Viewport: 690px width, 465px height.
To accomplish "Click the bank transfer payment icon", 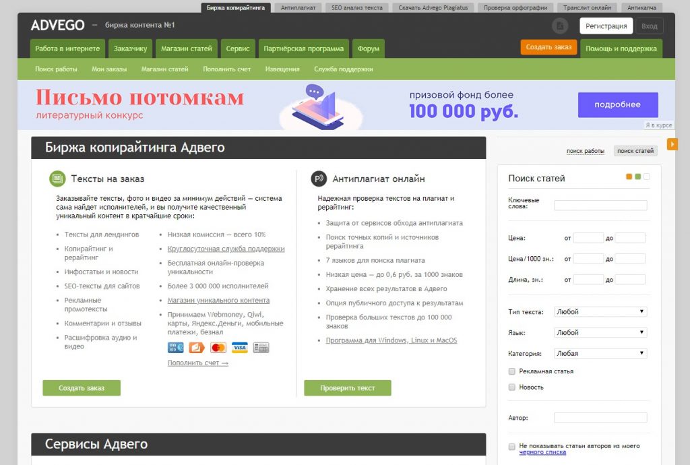I will (x=261, y=348).
